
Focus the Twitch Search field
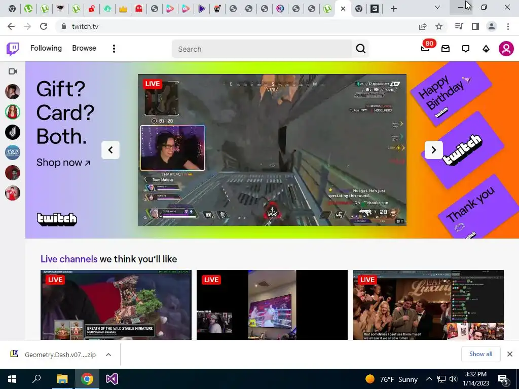coord(262,49)
